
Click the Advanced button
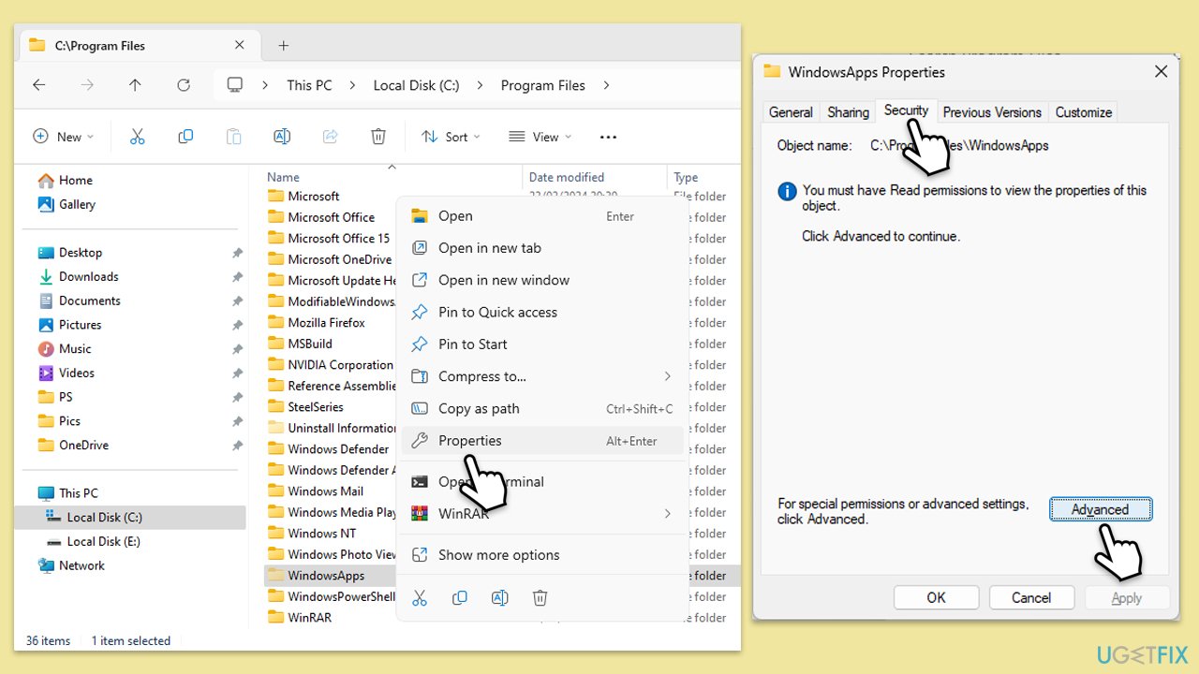[x=1100, y=509]
